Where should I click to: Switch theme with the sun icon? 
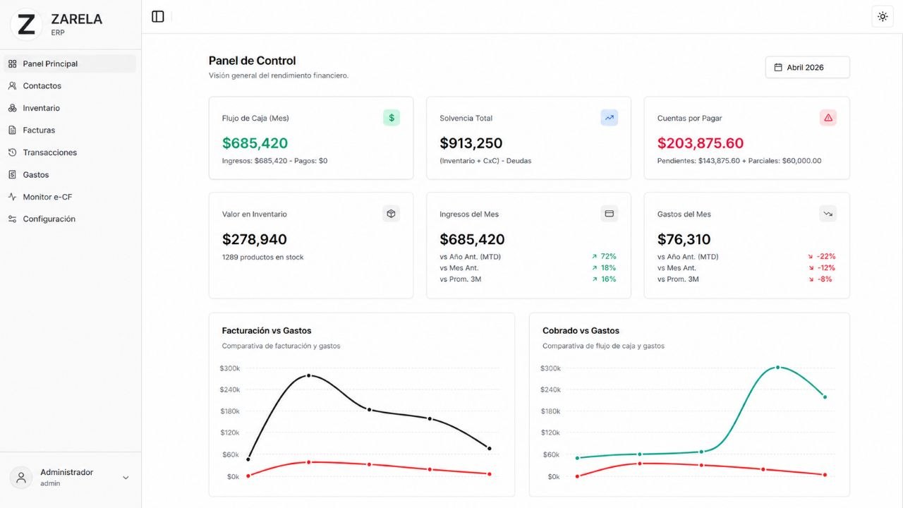coord(883,16)
